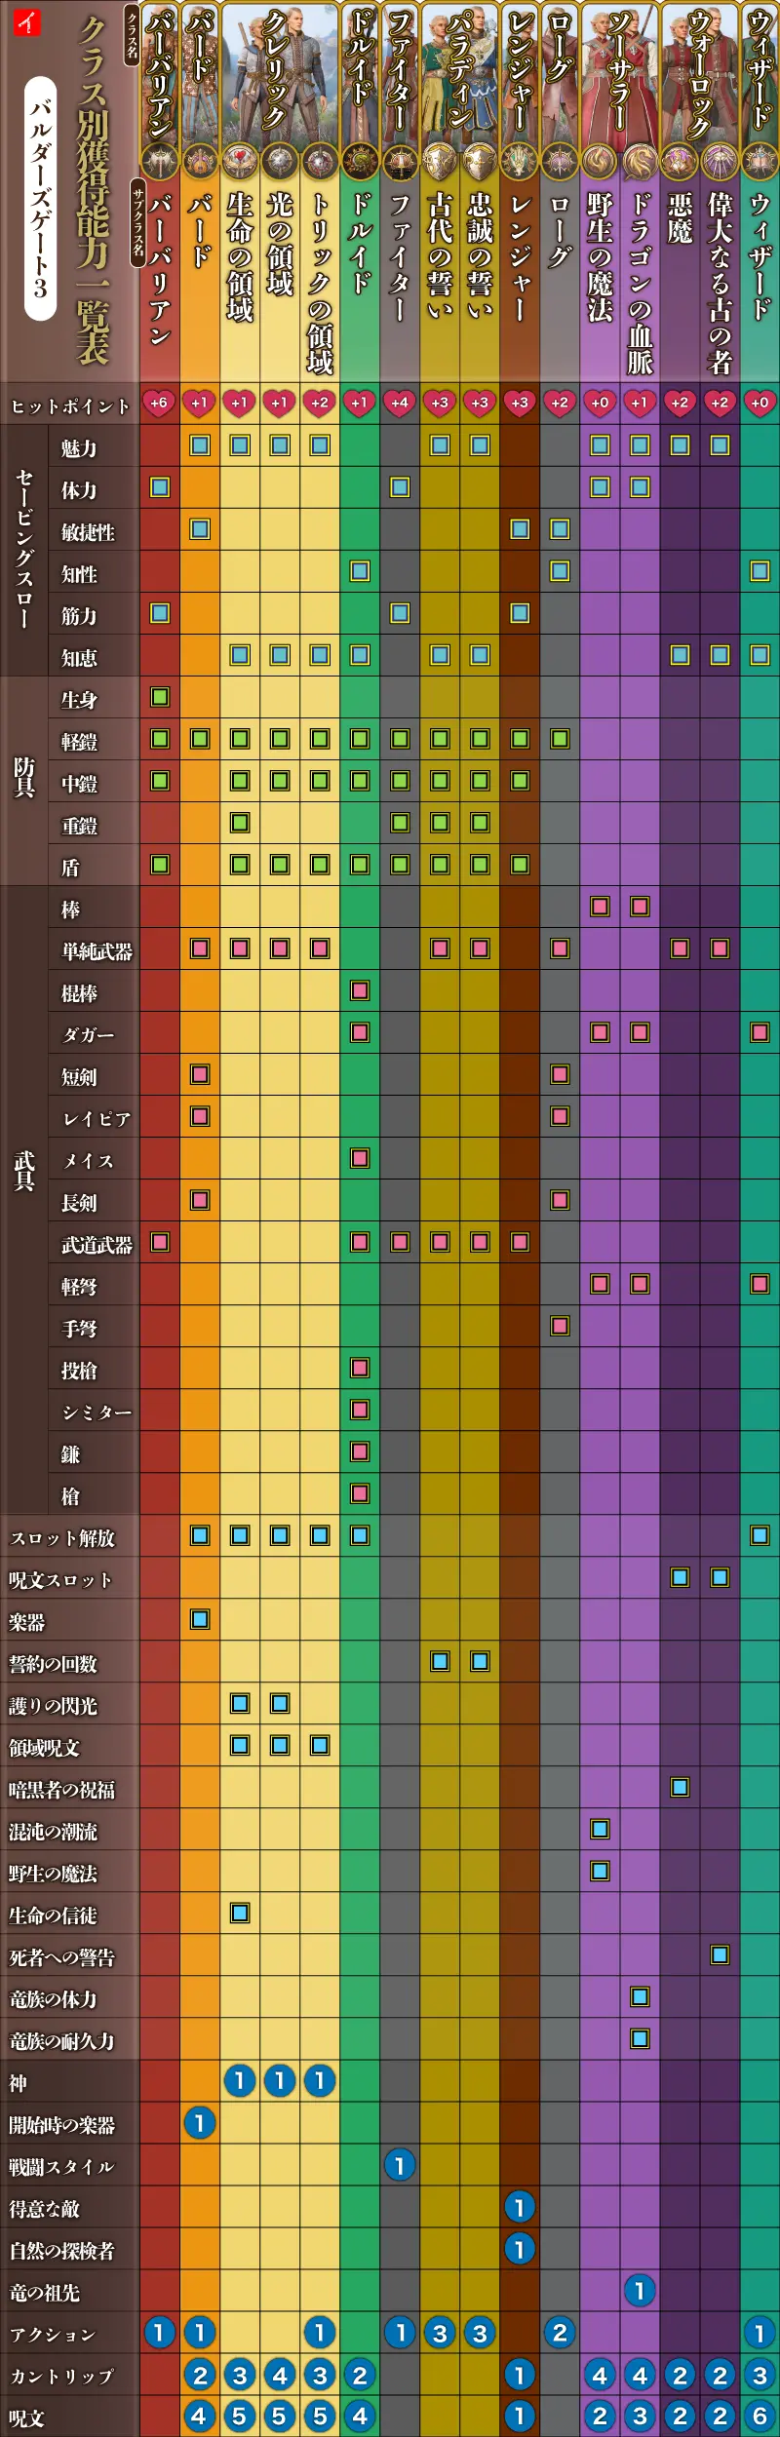Click the 単純武器 weapon row label

(x=97, y=951)
